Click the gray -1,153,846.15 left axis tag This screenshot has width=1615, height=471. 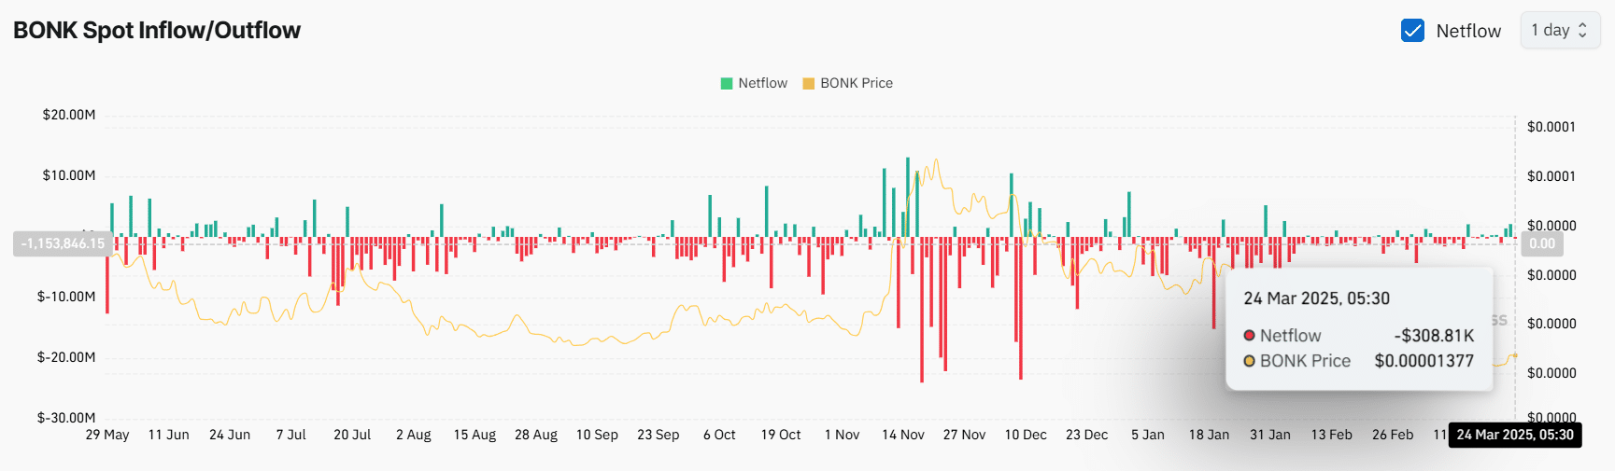coord(63,243)
